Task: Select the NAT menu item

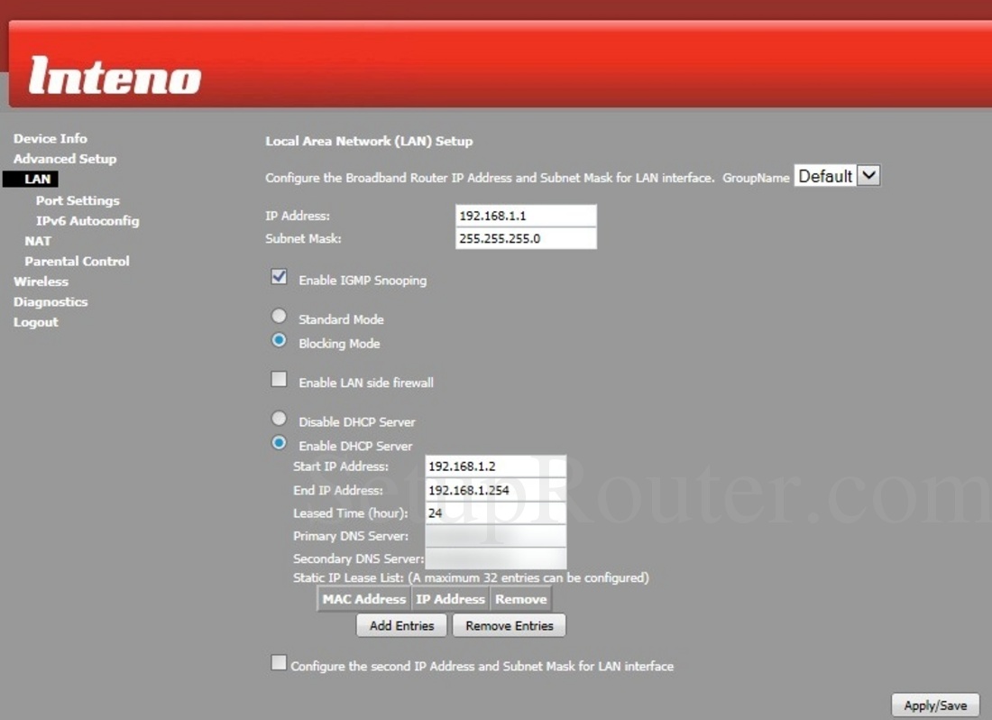Action: pos(37,241)
